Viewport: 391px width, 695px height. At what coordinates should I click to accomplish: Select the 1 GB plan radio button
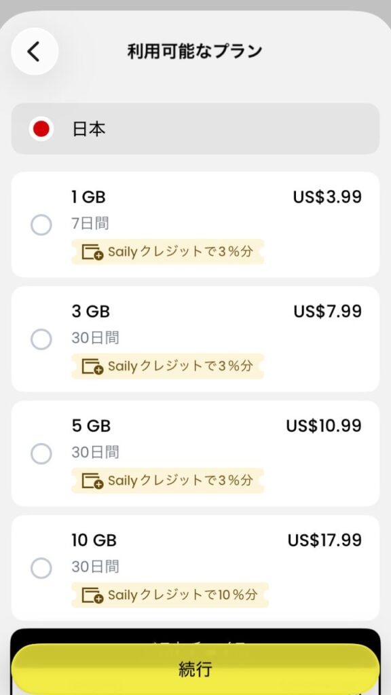(41, 225)
